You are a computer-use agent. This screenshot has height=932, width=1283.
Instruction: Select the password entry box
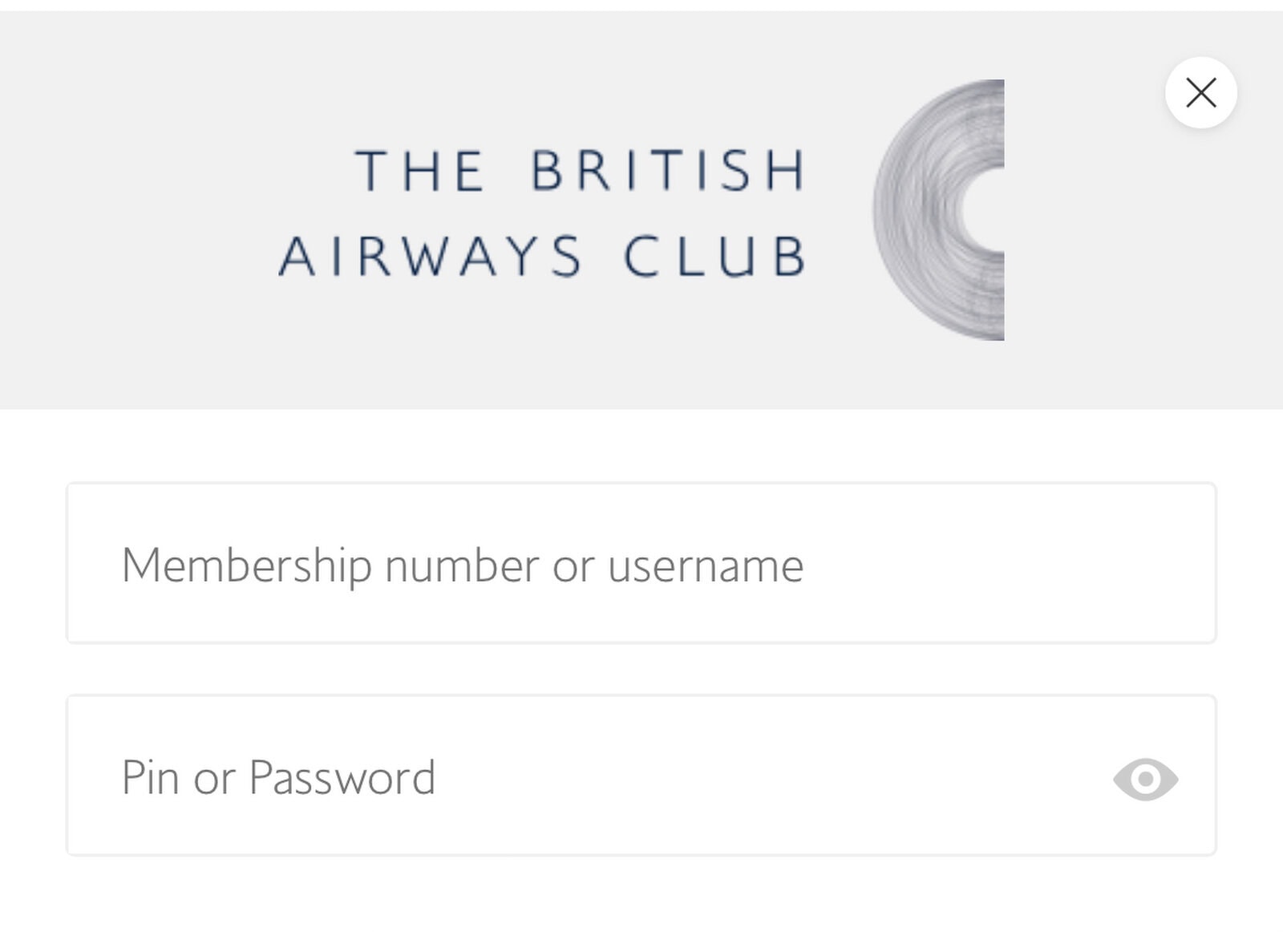pos(641,776)
